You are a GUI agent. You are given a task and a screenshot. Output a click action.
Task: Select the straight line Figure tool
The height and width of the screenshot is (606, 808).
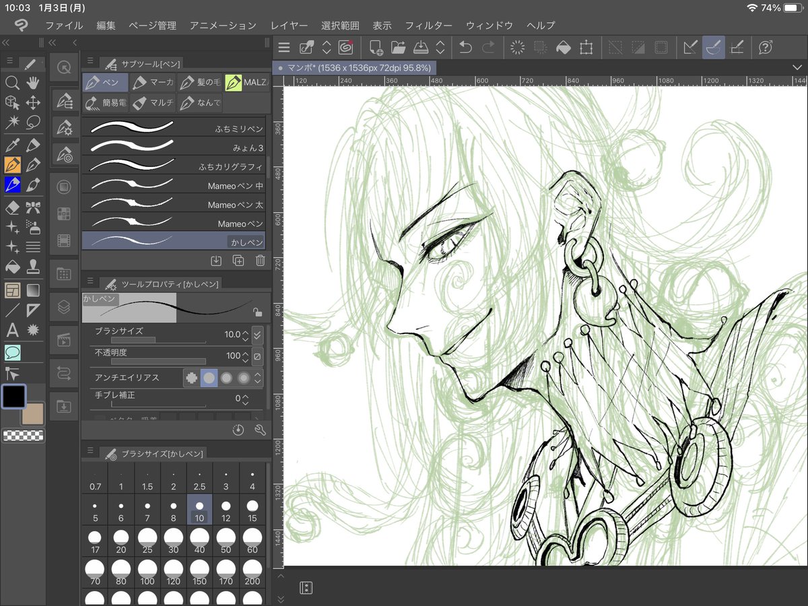pyautogui.click(x=12, y=310)
